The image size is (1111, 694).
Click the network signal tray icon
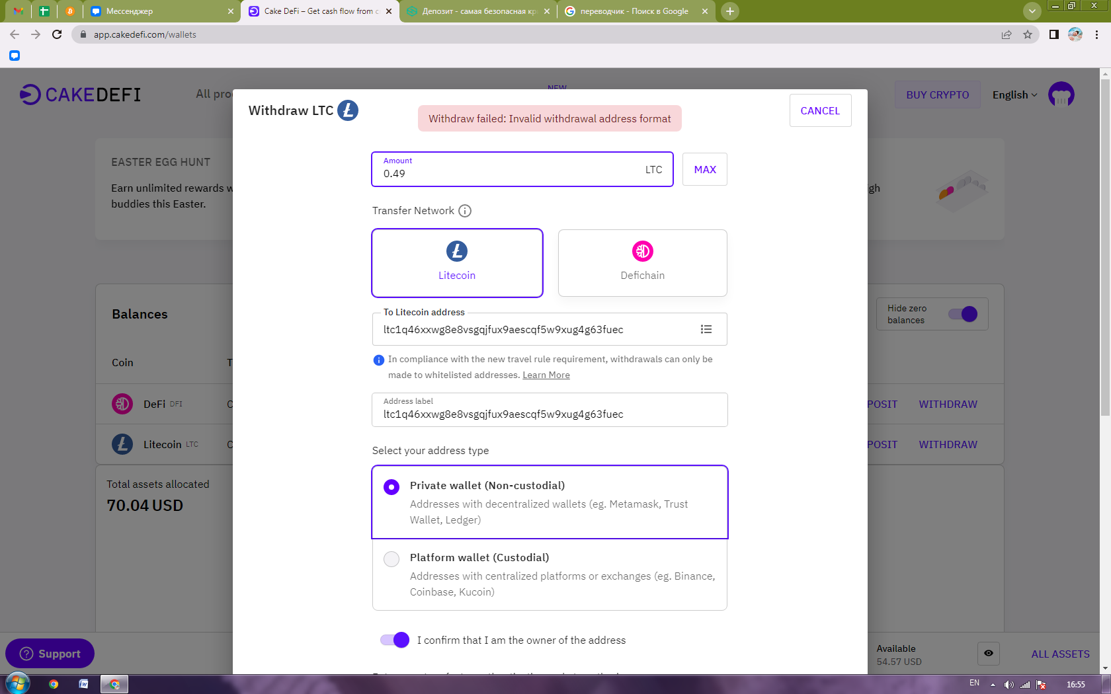click(x=1025, y=684)
